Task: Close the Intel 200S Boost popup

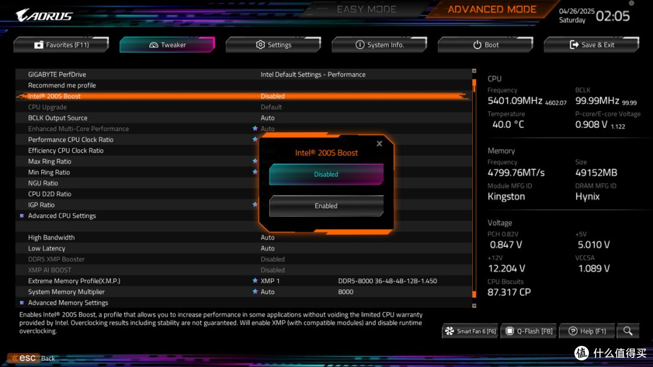Action: (x=379, y=144)
